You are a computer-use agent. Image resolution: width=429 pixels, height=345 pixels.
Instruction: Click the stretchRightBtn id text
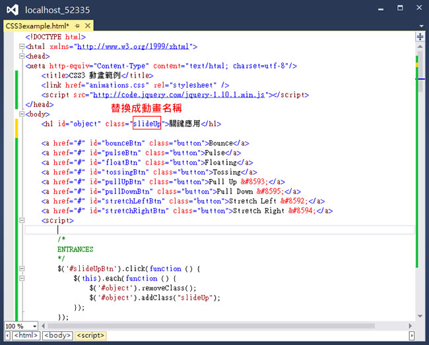coord(135,211)
